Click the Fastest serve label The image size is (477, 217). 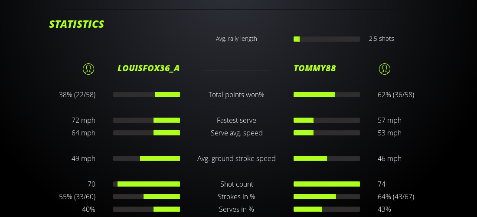click(236, 120)
